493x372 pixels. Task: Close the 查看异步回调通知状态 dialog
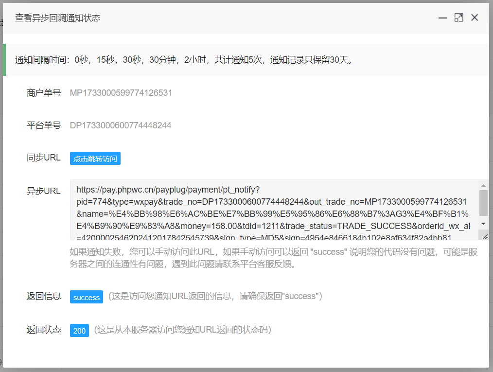(475, 18)
